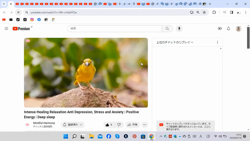250x141 pixels.
Task: Open the Mindful Harmony channel name link
Action: coord(44,123)
